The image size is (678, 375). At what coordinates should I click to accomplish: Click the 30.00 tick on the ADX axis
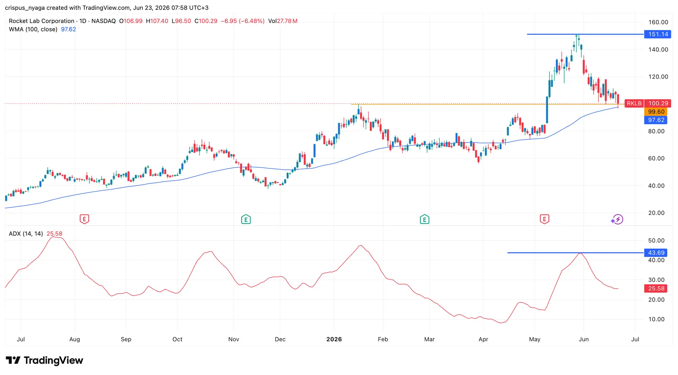(656, 280)
